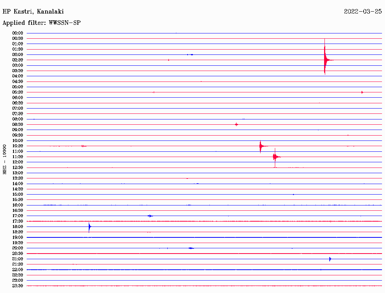385x293 pixels.
Task: Click the 17:30 time label
Action: point(18,221)
